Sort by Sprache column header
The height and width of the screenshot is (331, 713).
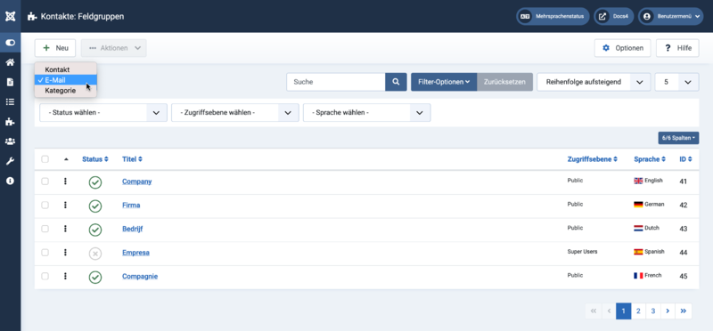pos(650,159)
